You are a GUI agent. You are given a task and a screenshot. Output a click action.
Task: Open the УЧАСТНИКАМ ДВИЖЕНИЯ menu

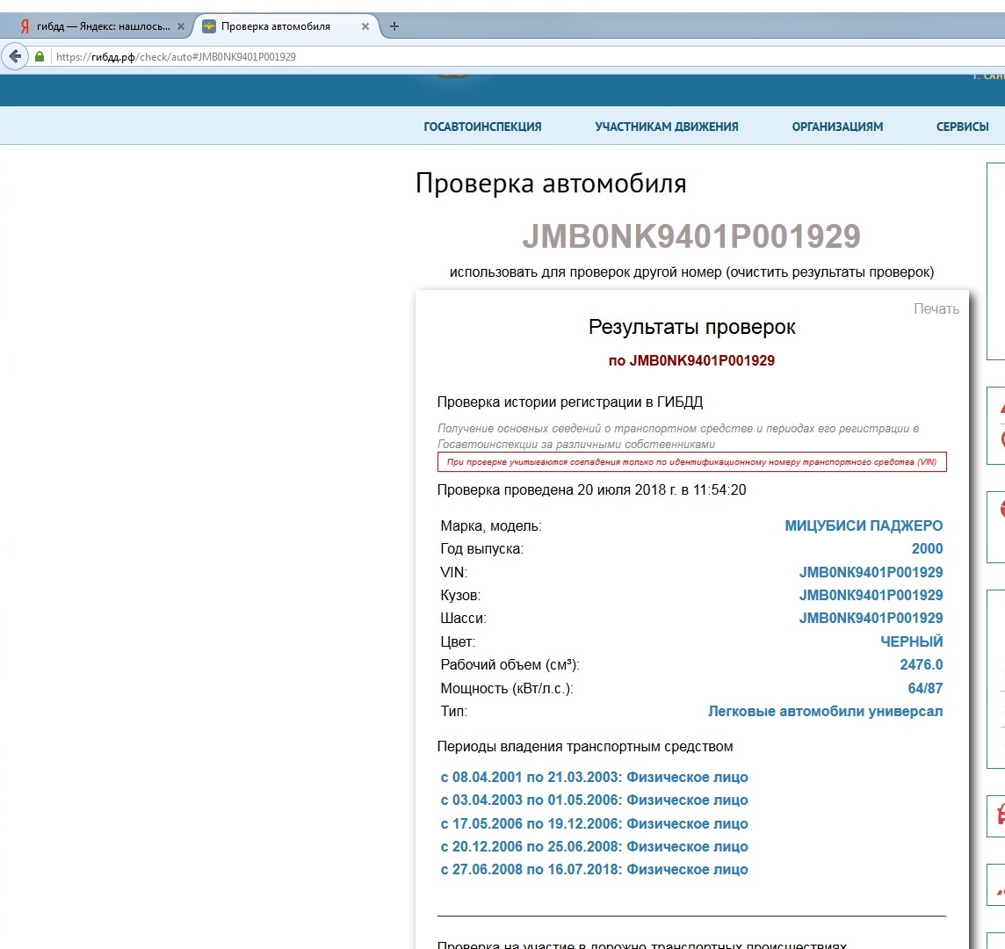pos(666,127)
